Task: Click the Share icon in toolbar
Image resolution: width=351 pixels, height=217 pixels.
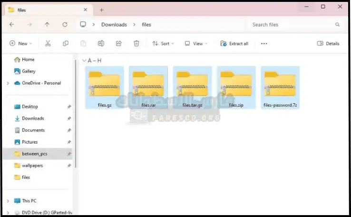Action: [119, 44]
